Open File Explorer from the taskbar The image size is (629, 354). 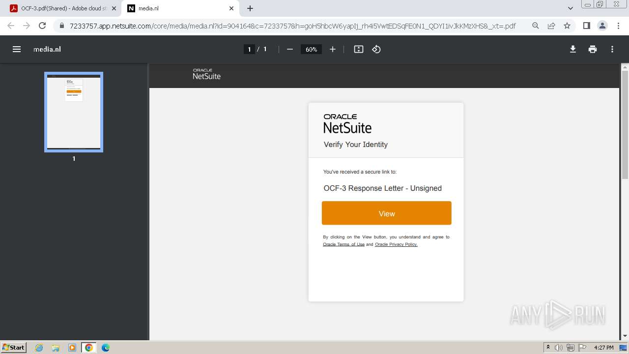point(56,348)
